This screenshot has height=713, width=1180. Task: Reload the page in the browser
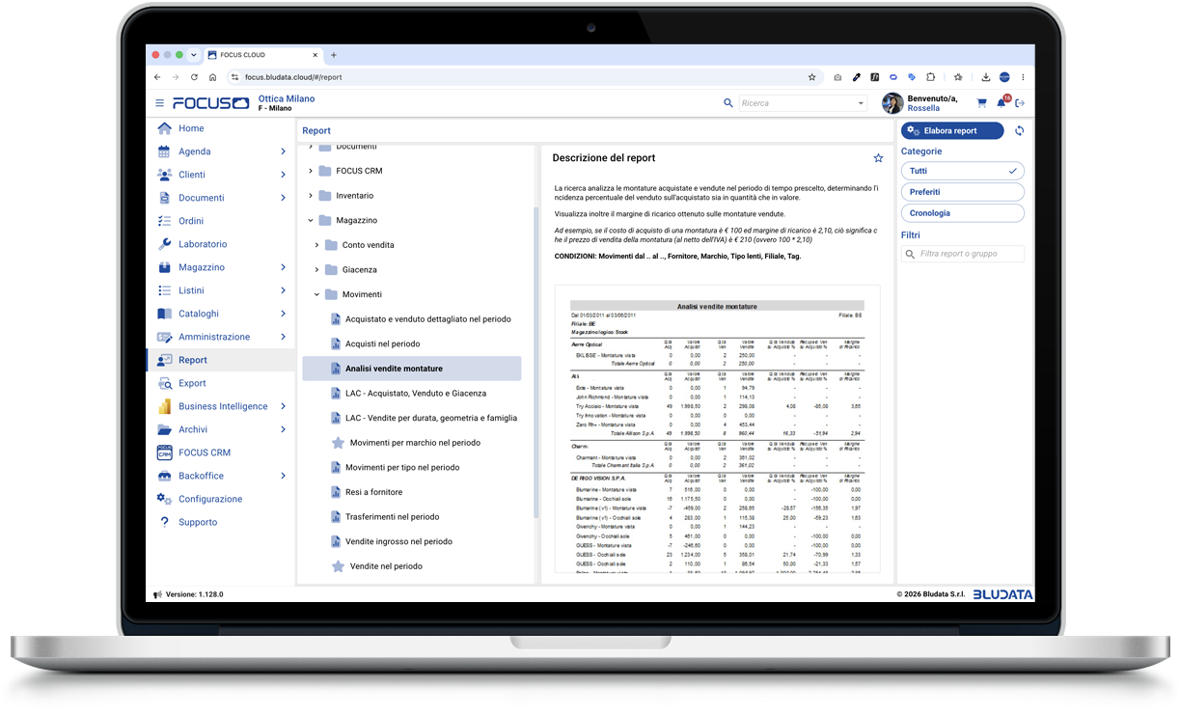pos(194,77)
